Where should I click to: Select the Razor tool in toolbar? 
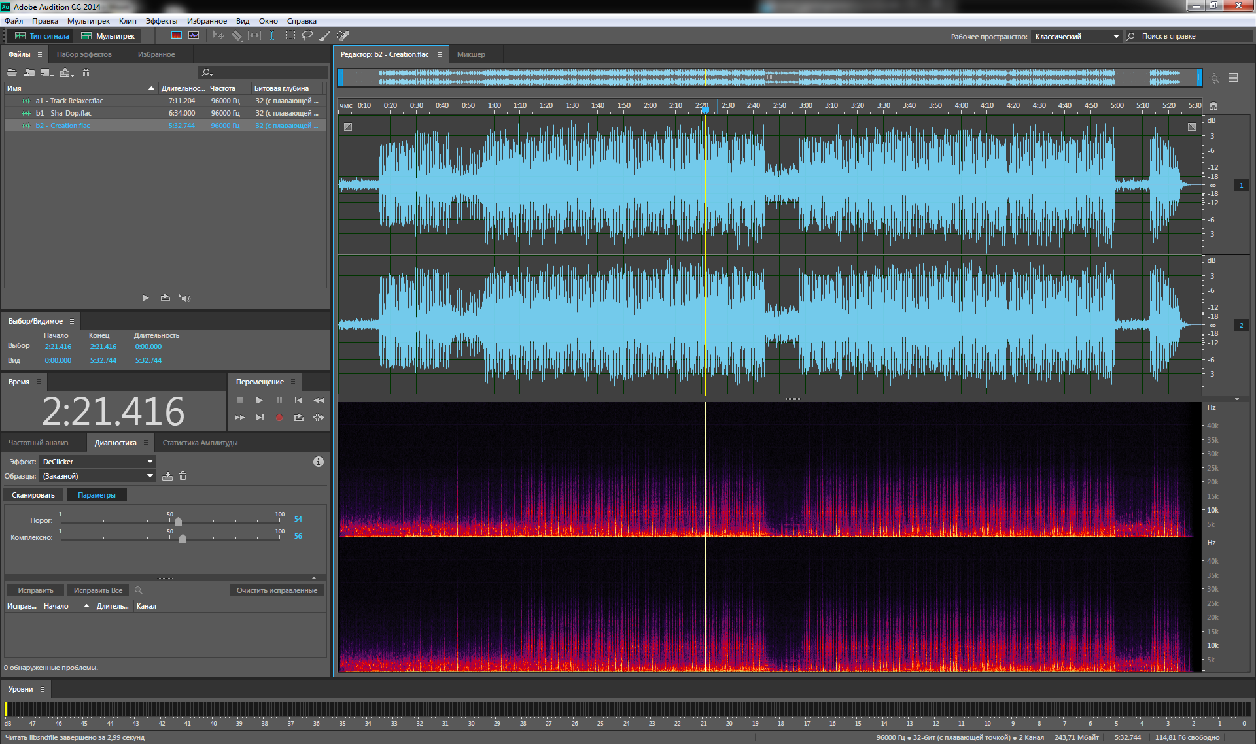point(237,36)
